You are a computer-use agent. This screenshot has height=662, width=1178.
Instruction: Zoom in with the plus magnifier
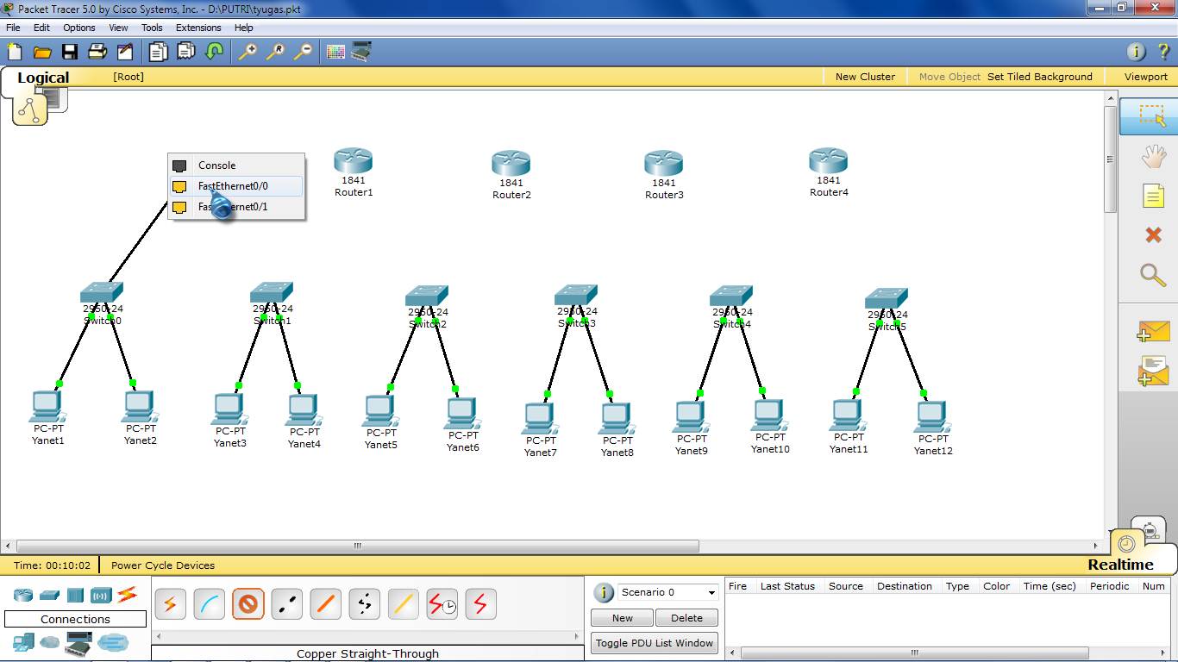pyautogui.click(x=248, y=52)
